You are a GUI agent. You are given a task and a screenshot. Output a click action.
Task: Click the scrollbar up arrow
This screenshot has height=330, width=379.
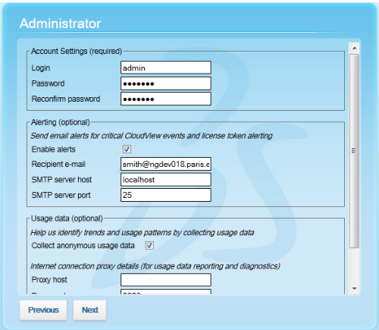coord(354,48)
